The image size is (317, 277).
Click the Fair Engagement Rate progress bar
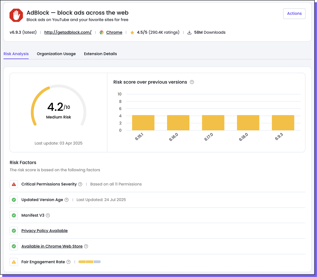pos(90,262)
